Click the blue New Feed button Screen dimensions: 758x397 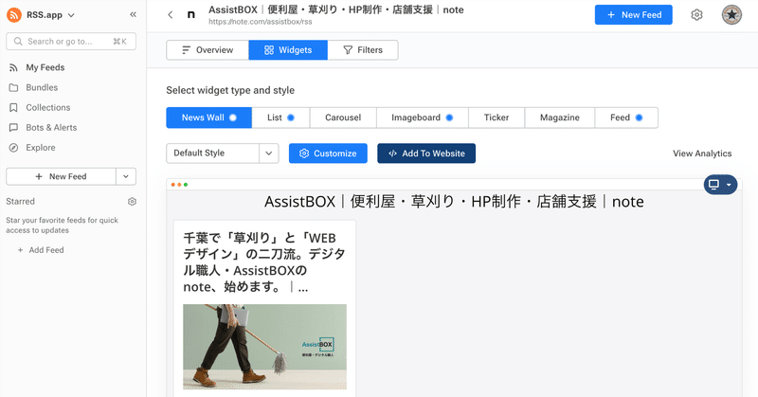pyautogui.click(x=633, y=15)
